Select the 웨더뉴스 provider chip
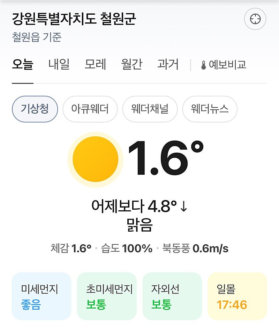Image resolution: width=279 pixels, height=332 pixels. pos(210,109)
